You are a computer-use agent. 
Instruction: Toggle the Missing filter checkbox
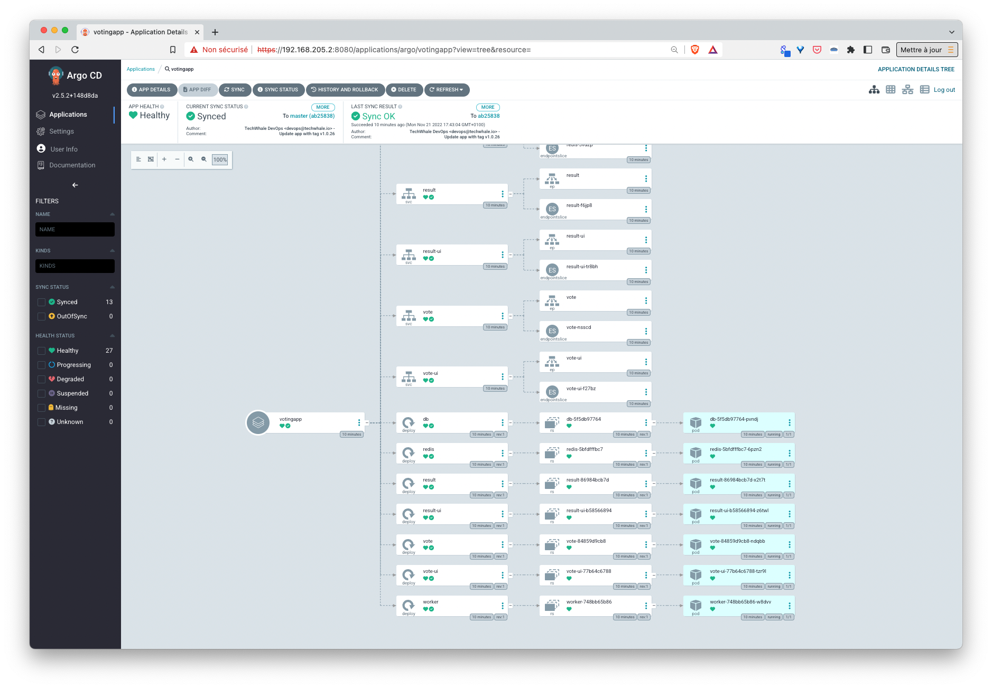pos(41,408)
